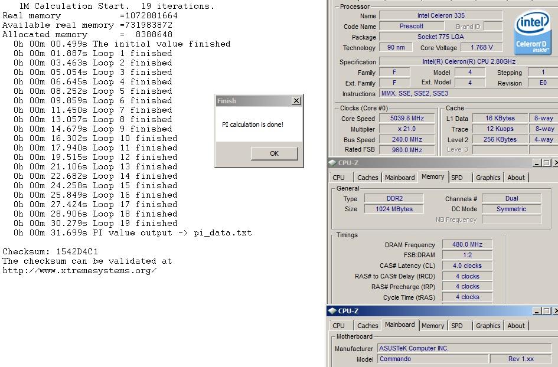Click the Socket 775 LGA package field
The image size is (558, 367).
click(441, 37)
